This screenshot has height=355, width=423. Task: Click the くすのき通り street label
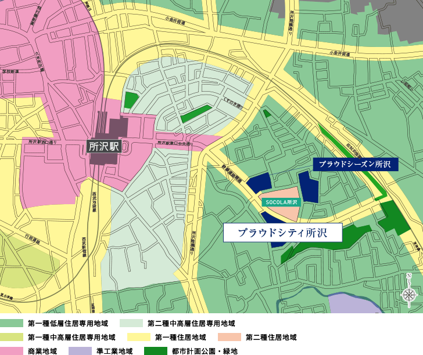(233, 103)
